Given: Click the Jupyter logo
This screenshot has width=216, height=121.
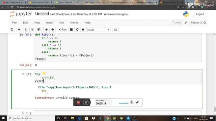Looking at the screenshot, I should [x=21, y=14].
